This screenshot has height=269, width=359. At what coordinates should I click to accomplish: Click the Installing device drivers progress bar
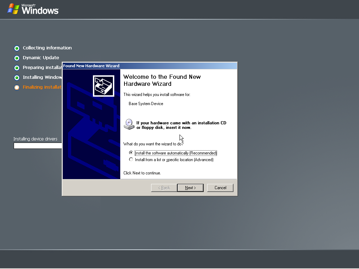tap(38, 146)
